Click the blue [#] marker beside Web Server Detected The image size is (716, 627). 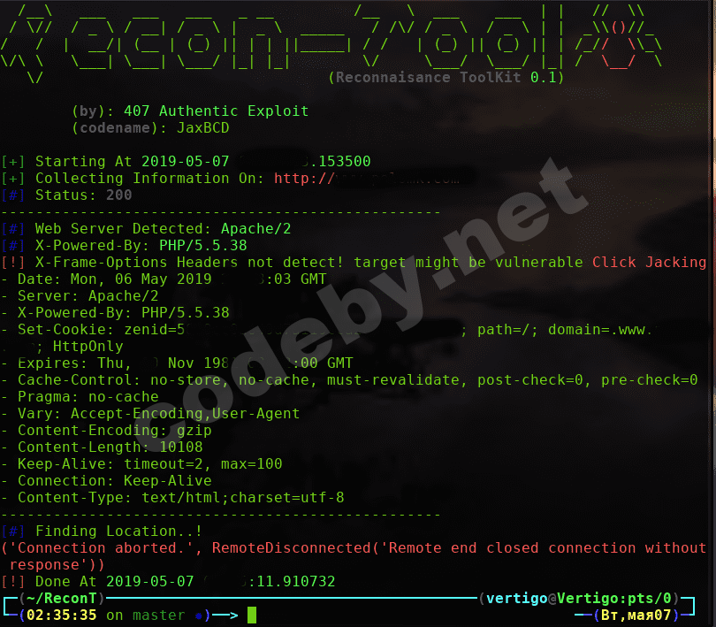pyautogui.click(x=12, y=228)
